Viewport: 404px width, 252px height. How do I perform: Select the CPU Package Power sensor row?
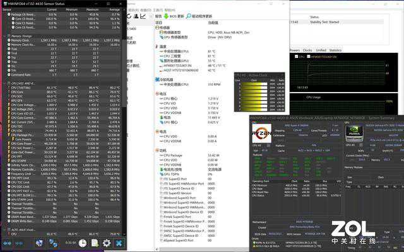tap(25, 135)
